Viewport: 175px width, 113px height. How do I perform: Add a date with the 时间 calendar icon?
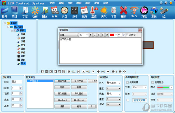pyautogui.click(x=55, y=12)
